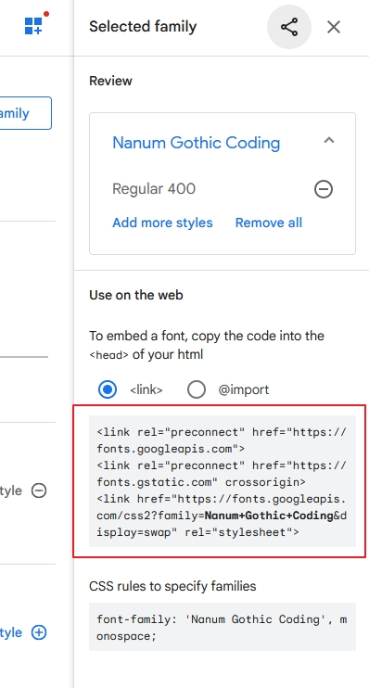Click Remove all link

coord(269,223)
